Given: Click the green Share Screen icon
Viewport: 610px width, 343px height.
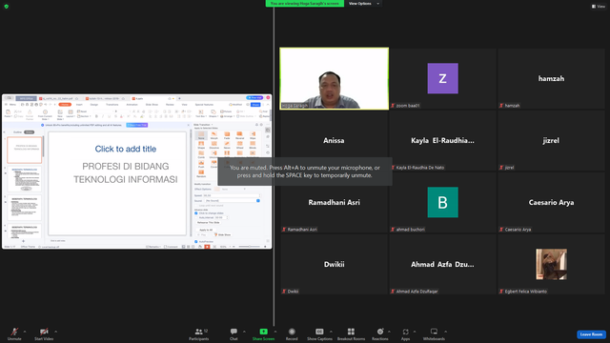Looking at the screenshot, I should point(263,332).
